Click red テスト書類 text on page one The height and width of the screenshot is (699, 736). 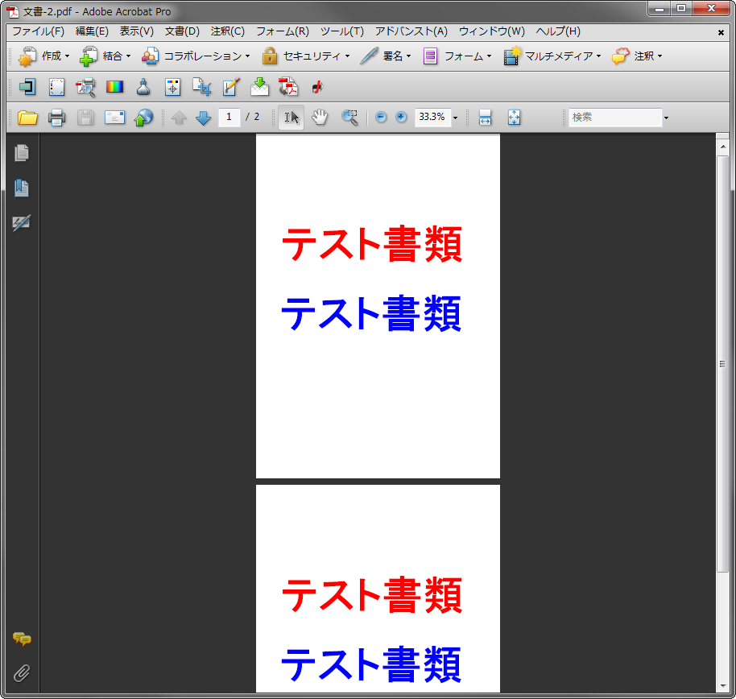coord(372,244)
